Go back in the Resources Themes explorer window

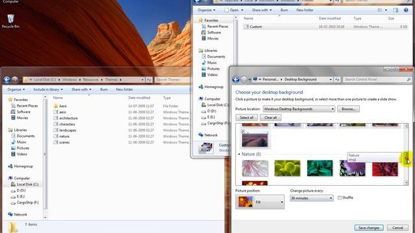pyautogui.click(x=6, y=80)
